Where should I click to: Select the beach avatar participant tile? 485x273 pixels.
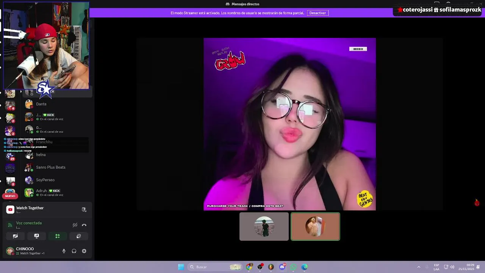click(x=264, y=226)
